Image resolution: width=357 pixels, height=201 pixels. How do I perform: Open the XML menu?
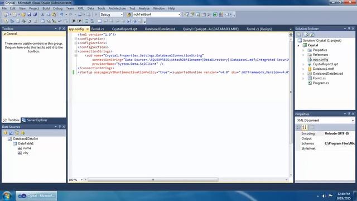(80, 8)
